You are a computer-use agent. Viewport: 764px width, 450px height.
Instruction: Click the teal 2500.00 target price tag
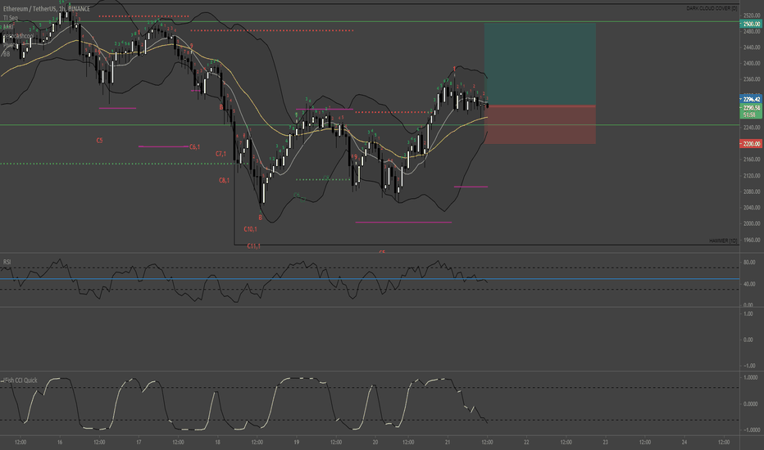(751, 24)
